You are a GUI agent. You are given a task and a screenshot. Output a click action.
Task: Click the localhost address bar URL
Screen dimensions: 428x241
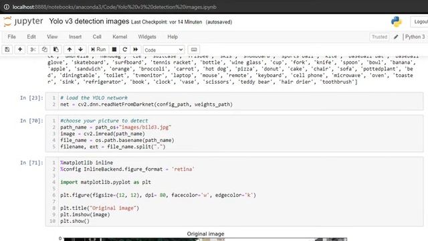click(114, 7)
